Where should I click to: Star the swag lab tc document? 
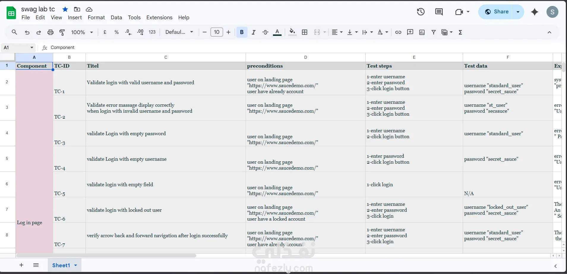[x=65, y=9]
